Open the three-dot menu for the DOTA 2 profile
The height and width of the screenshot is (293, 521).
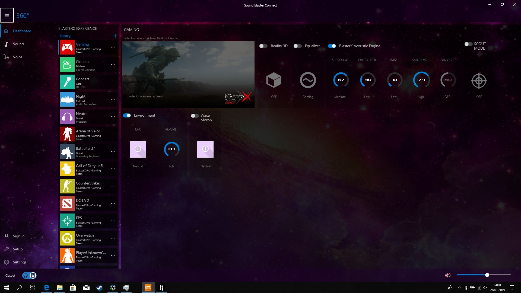[113, 203]
